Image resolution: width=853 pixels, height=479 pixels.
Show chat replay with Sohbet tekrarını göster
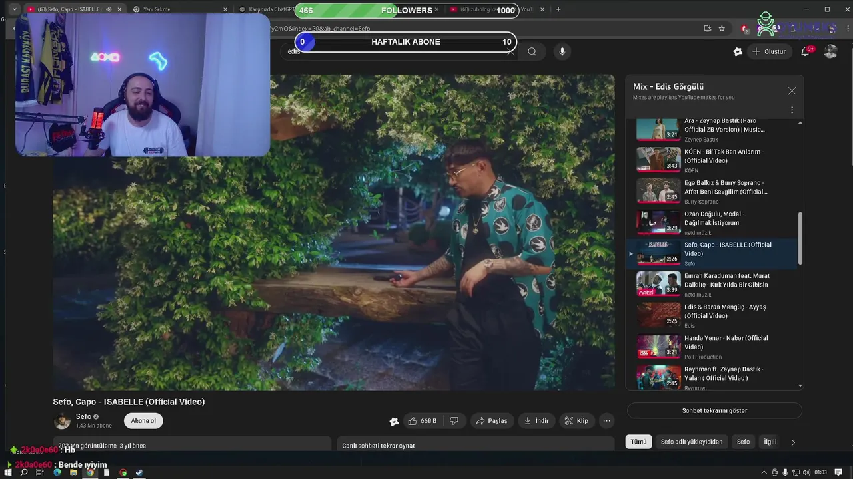714,410
